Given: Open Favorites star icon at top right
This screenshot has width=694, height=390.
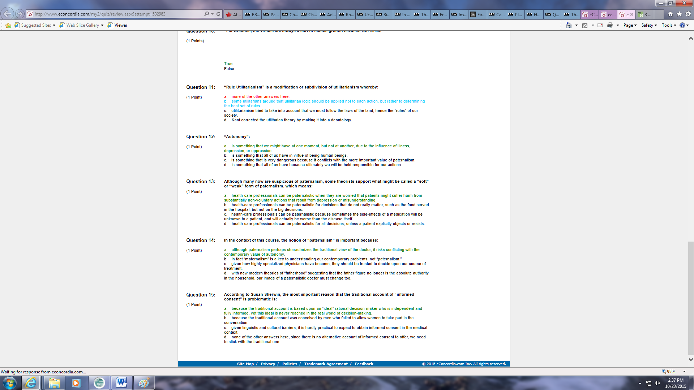Looking at the screenshot, I should (x=679, y=14).
